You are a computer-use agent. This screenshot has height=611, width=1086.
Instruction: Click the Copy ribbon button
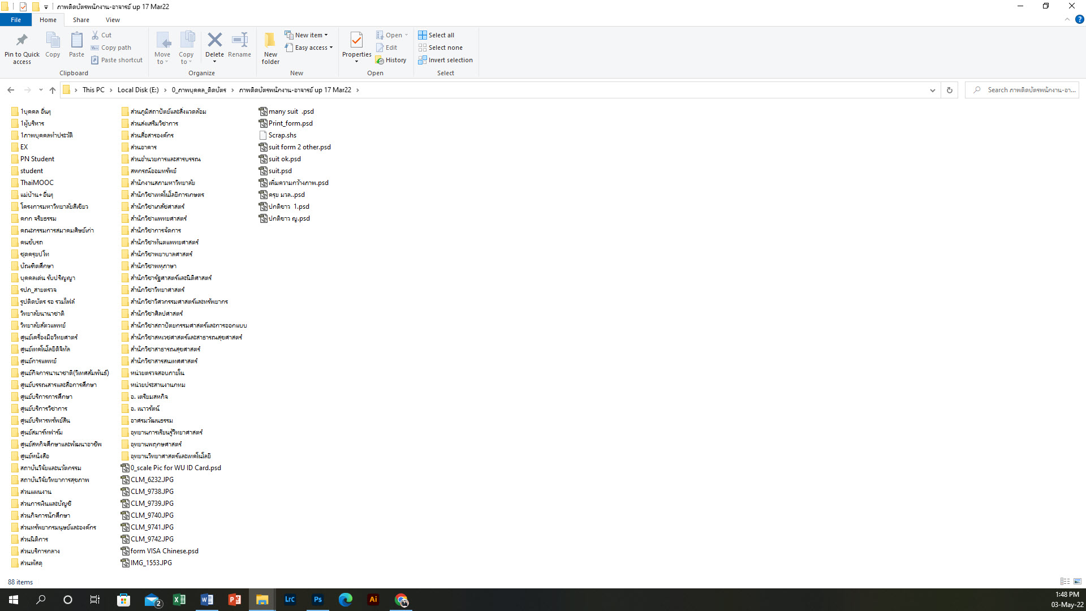tap(53, 45)
